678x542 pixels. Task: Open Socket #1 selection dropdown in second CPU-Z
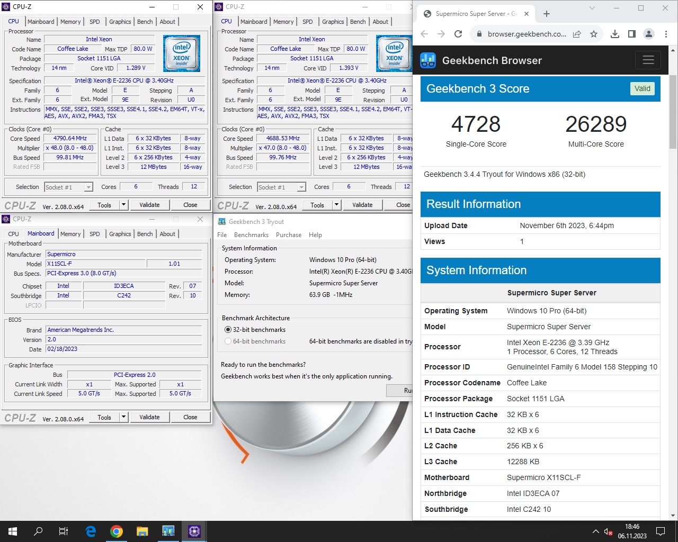coord(282,187)
